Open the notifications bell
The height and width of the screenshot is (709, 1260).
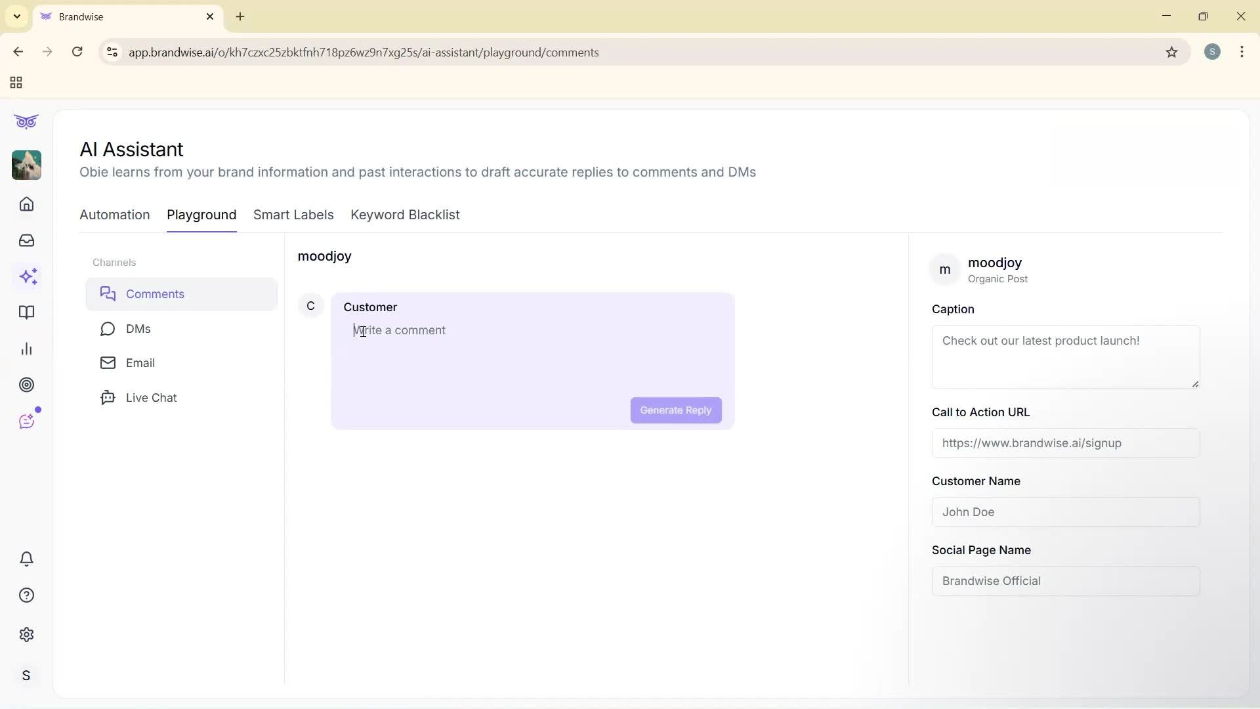coord(26,559)
